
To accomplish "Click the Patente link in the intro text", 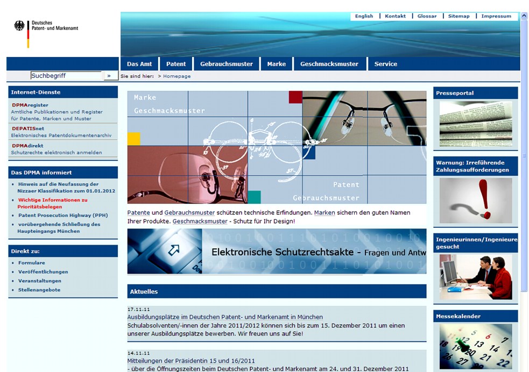I will point(139,213).
